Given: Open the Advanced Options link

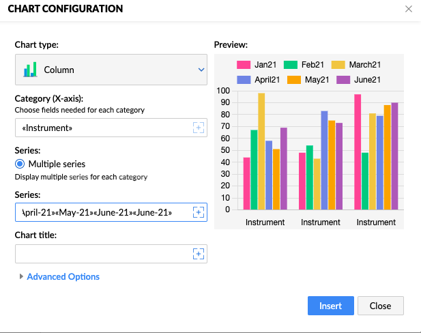Looking at the screenshot, I should [x=63, y=276].
